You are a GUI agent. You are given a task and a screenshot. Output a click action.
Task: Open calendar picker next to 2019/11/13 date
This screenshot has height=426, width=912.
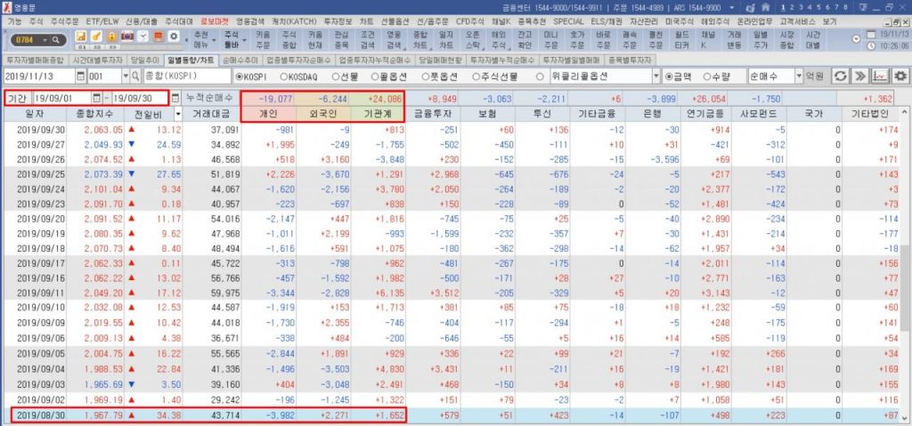pyautogui.click(x=78, y=77)
